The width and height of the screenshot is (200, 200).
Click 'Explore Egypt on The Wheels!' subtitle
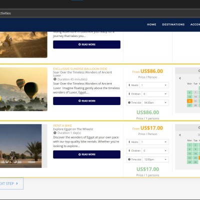(73, 129)
